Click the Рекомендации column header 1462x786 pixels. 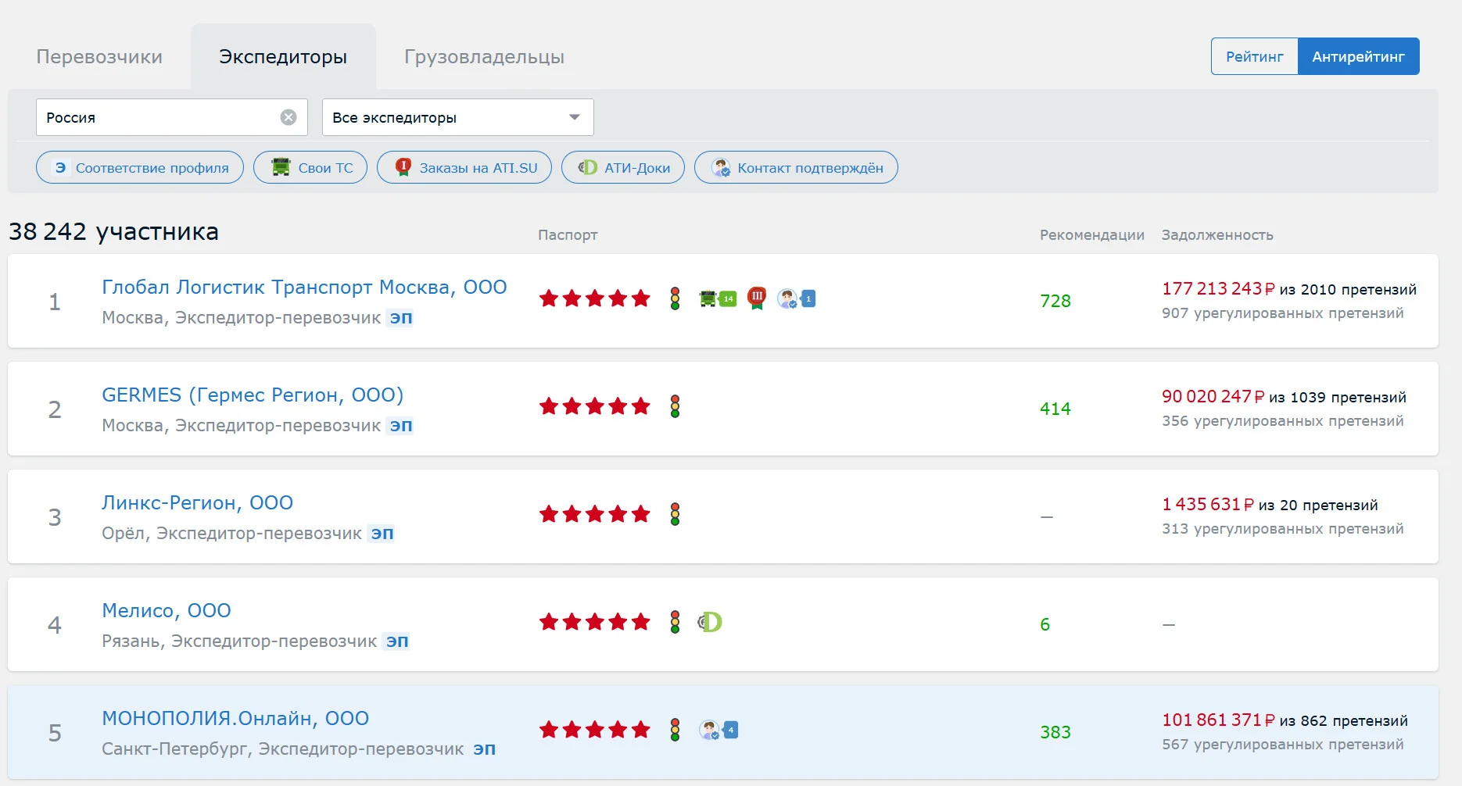(x=1092, y=235)
